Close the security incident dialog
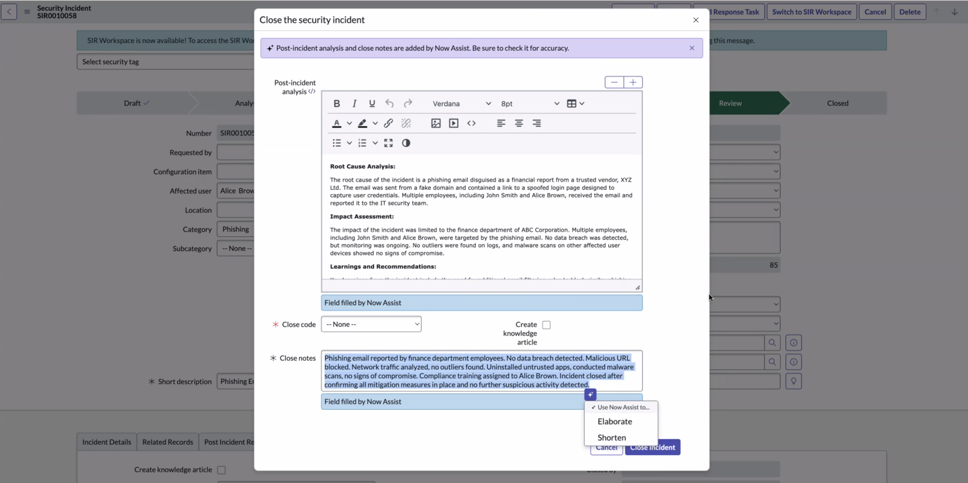Image resolution: width=968 pixels, height=483 pixels. pyautogui.click(x=696, y=20)
